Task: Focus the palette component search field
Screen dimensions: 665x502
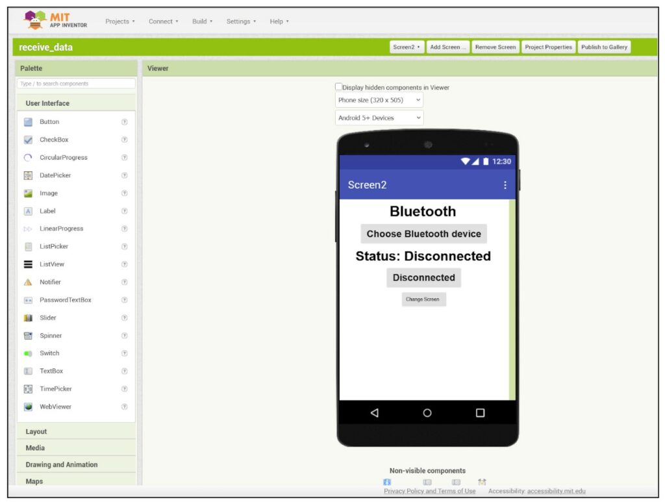Action: tap(77, 84)
